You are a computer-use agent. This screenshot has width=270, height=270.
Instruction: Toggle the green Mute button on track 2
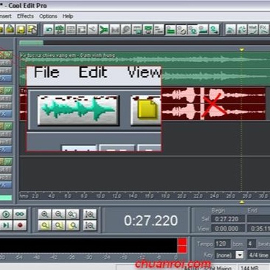click(x=9, y=91)
